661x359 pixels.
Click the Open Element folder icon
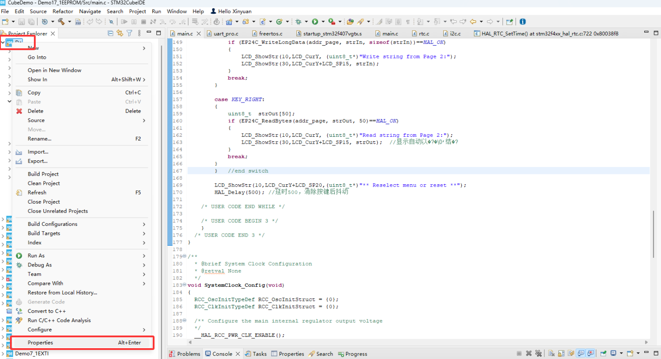pos(350,22)
